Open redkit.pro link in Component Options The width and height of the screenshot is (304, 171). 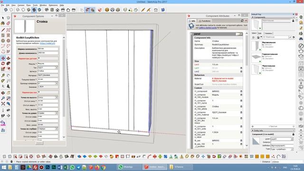(47, 43)
